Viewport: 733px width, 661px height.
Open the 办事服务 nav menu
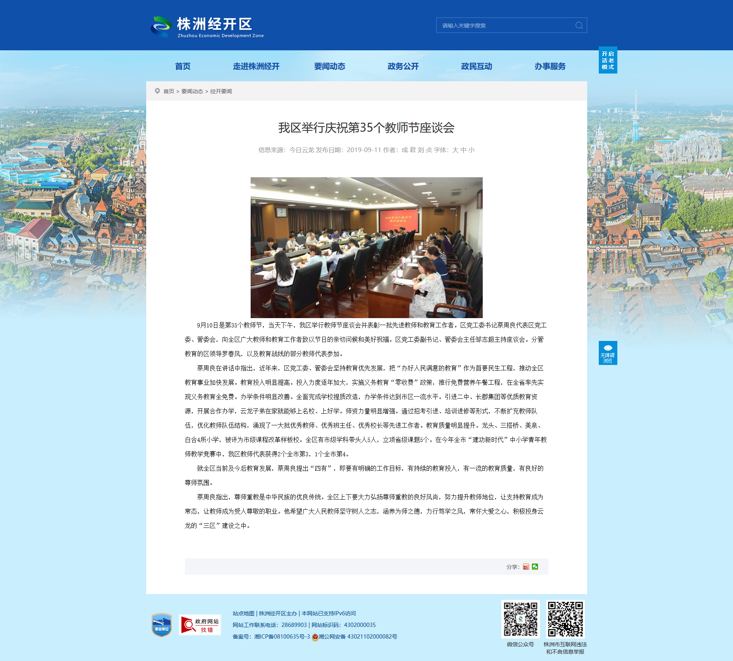(550, 66)
